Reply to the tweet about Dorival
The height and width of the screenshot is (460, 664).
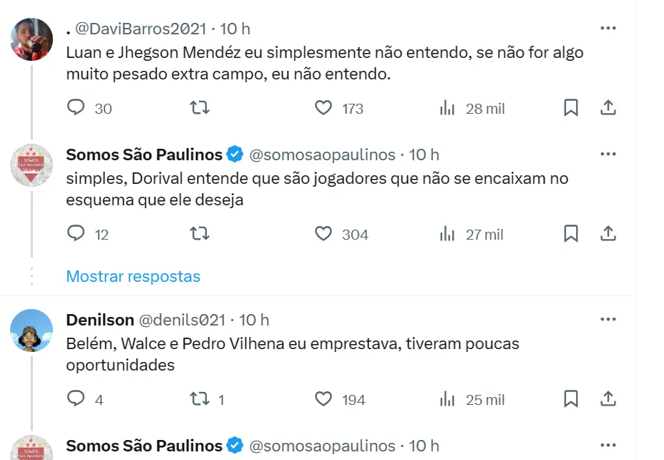click(77, 234)
